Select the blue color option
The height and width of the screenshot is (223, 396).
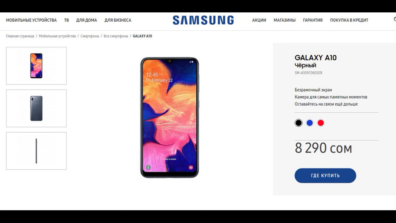point(310,123)
